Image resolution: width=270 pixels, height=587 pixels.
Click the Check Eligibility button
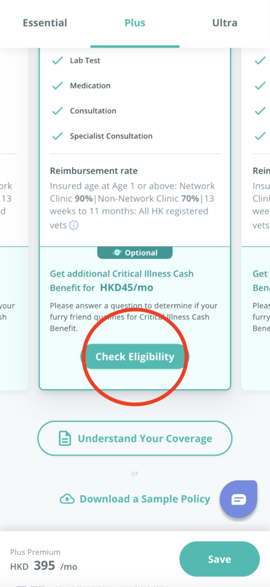click(135, 357)
